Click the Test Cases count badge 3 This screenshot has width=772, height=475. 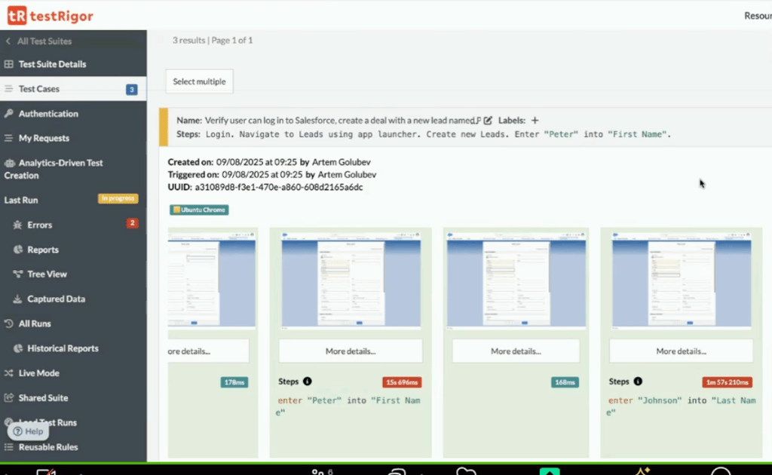[x=131, y=90]
